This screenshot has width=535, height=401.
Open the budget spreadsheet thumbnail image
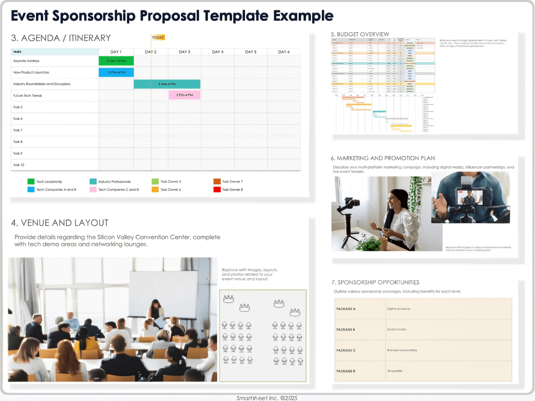[383, 65]
